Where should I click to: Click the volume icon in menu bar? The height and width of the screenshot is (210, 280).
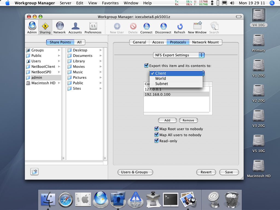click(232, 3)
